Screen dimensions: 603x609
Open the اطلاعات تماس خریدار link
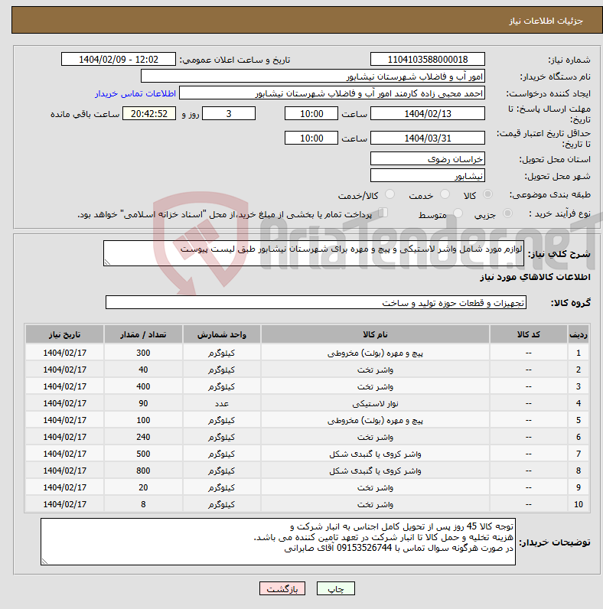[135, 93]
